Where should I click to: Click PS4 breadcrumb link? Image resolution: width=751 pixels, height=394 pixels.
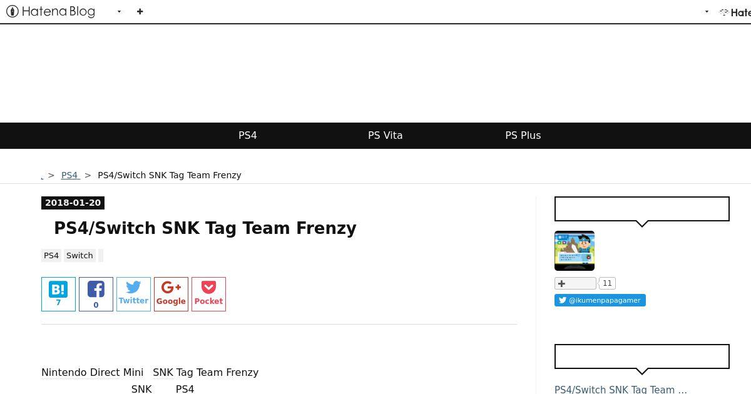[69, 175]
